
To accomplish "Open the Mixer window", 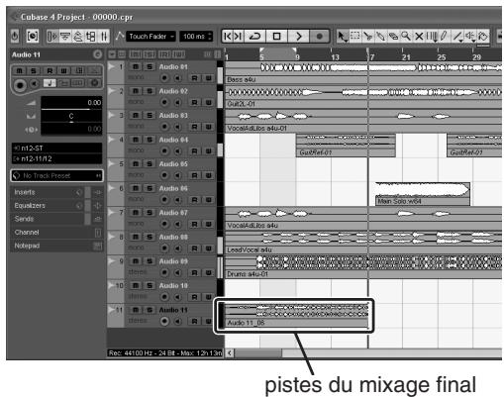I will (x=104, y=36).
